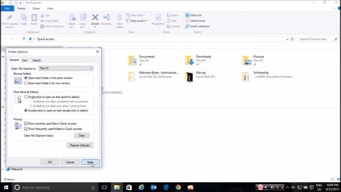Screen dimensions: 341x192
Task: Click the Edit command in ribbon
Action: [172, 21]
